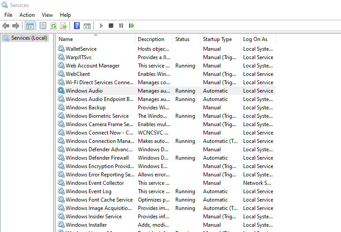Click the gear icon beside Windows Biometric Service
The image size is (341, 232).
pyautogui.click(x=61, y=116)
